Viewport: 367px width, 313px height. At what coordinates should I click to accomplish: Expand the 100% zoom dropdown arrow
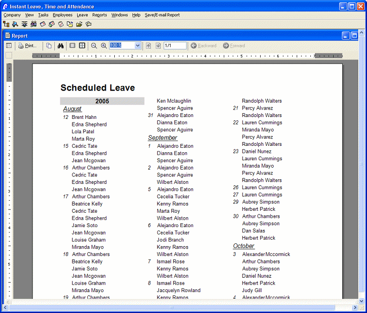[138, 46]
